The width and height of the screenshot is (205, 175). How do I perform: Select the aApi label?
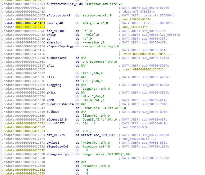pos(50,66)
